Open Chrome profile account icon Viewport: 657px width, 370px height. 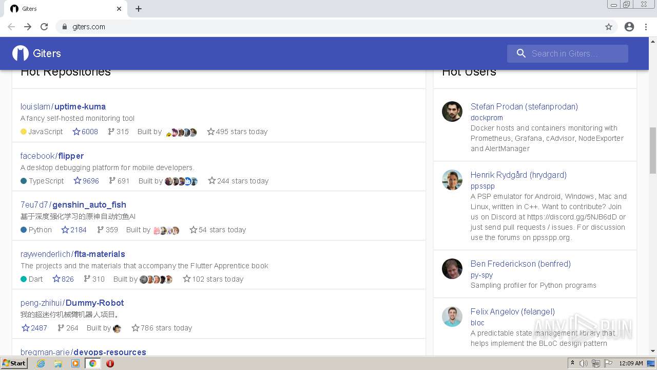coord(629,27)
